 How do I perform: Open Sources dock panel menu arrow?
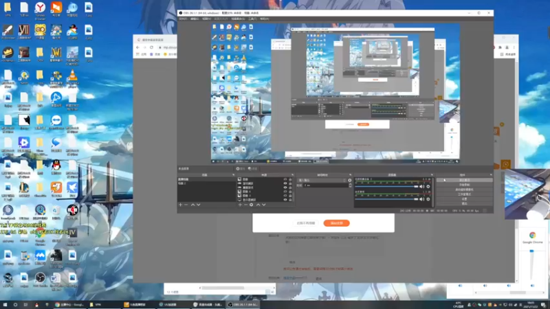tap(293, 175)
